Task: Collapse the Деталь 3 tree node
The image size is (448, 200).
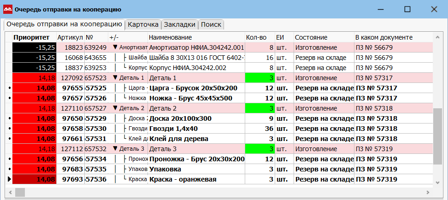Action: [115, 149]
